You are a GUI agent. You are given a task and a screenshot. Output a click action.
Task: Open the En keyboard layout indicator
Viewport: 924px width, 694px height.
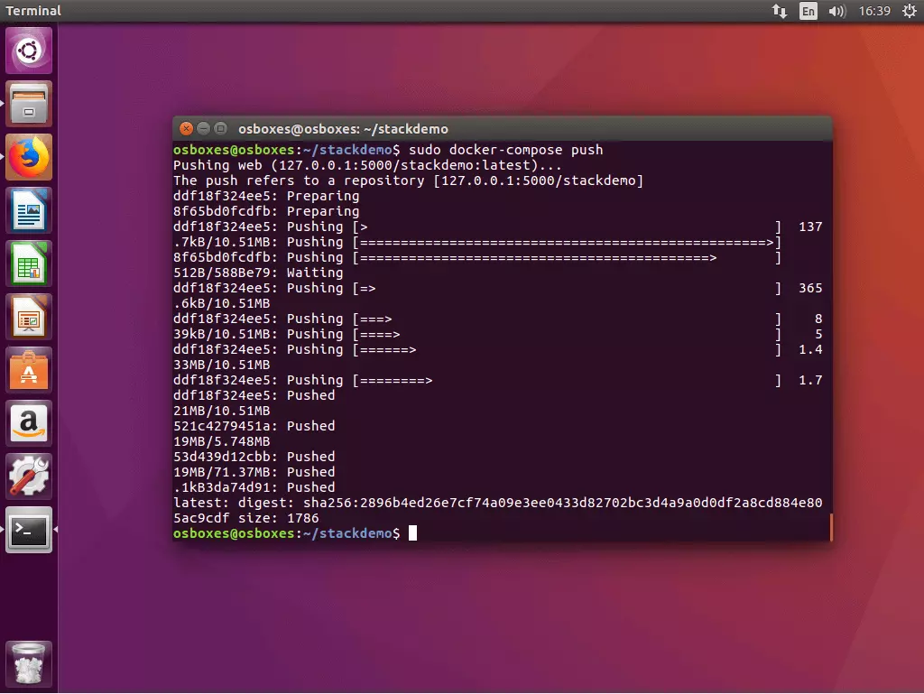tap(808, 11)
